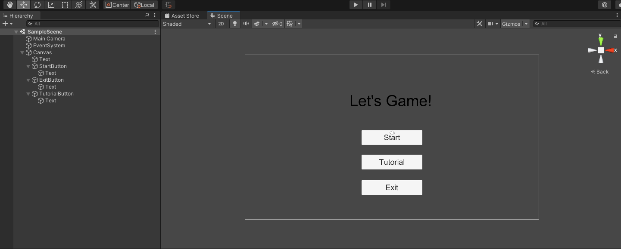Click the scene gizmo rotation lock icon
The width and height of the screenshot is (621, 249).
(615, 36)
